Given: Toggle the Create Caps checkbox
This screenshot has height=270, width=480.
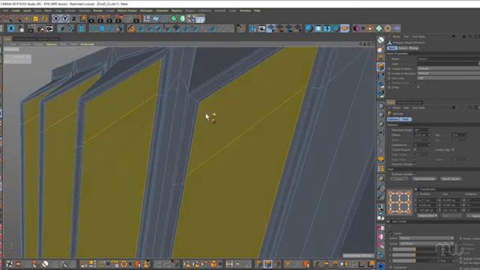Looking at the screenshot, I should [x=453, y=150].
